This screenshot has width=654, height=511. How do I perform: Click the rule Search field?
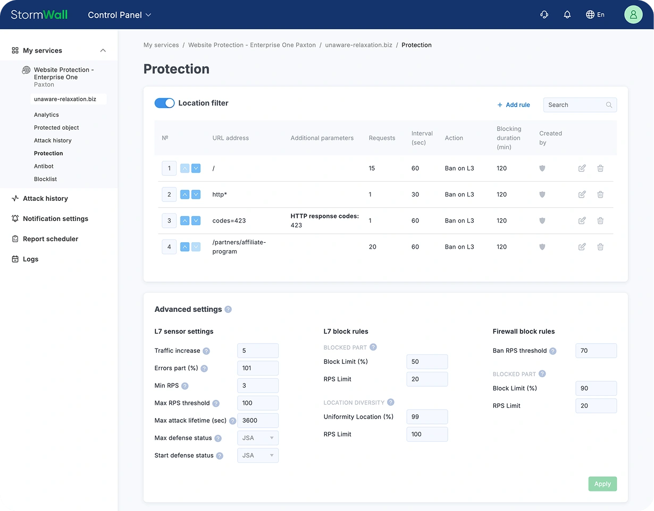pos(580,105)
